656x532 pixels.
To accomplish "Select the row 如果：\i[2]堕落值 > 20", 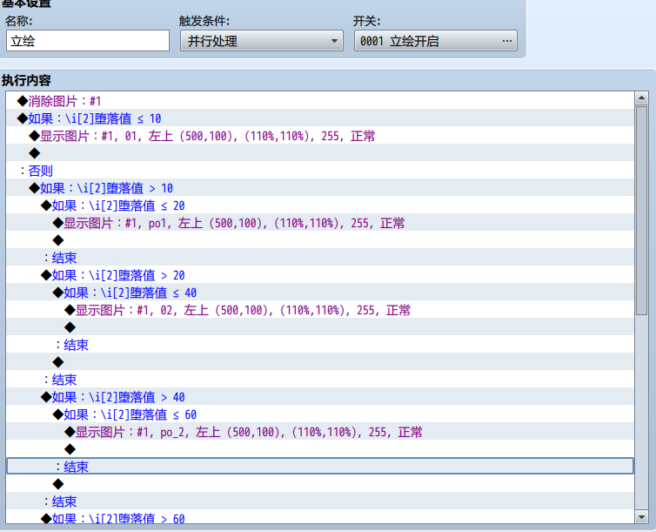I will coord(320,275).
